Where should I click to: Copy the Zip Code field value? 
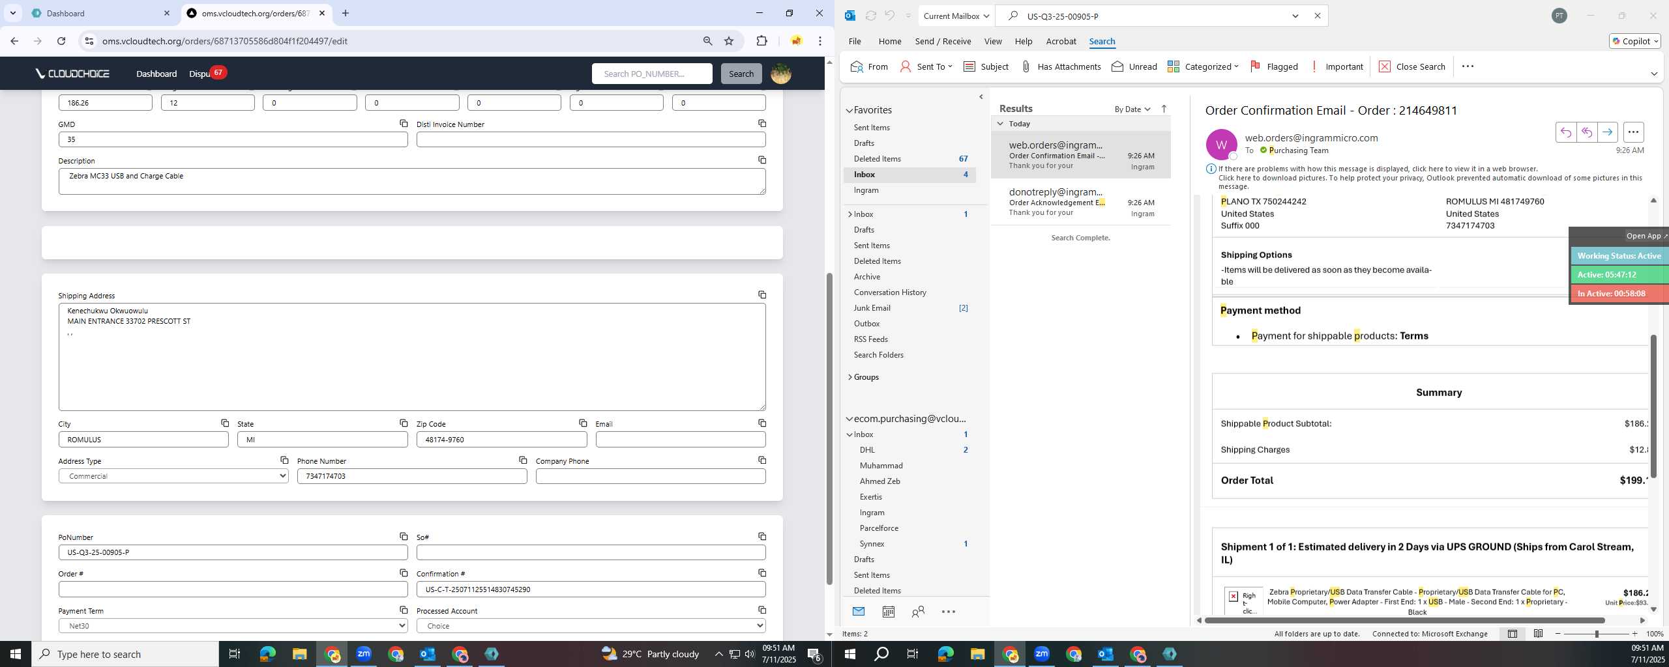pos(583,423)
